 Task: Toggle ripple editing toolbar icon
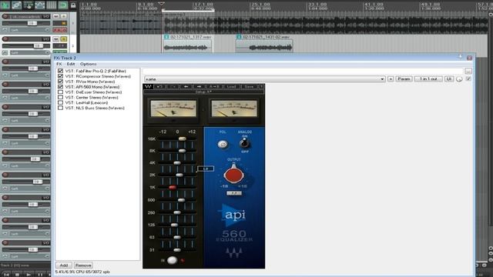point(29,5)
